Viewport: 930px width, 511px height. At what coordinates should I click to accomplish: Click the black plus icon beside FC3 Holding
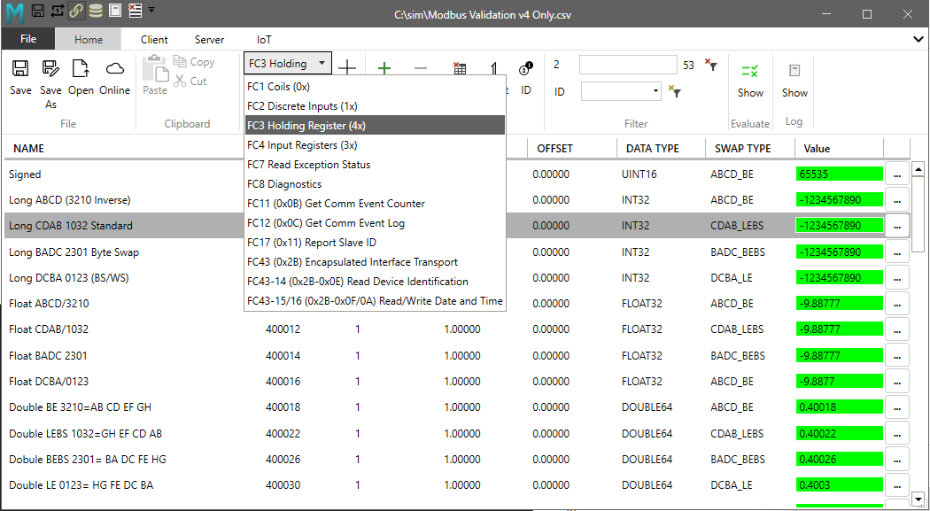pos(347,68)
